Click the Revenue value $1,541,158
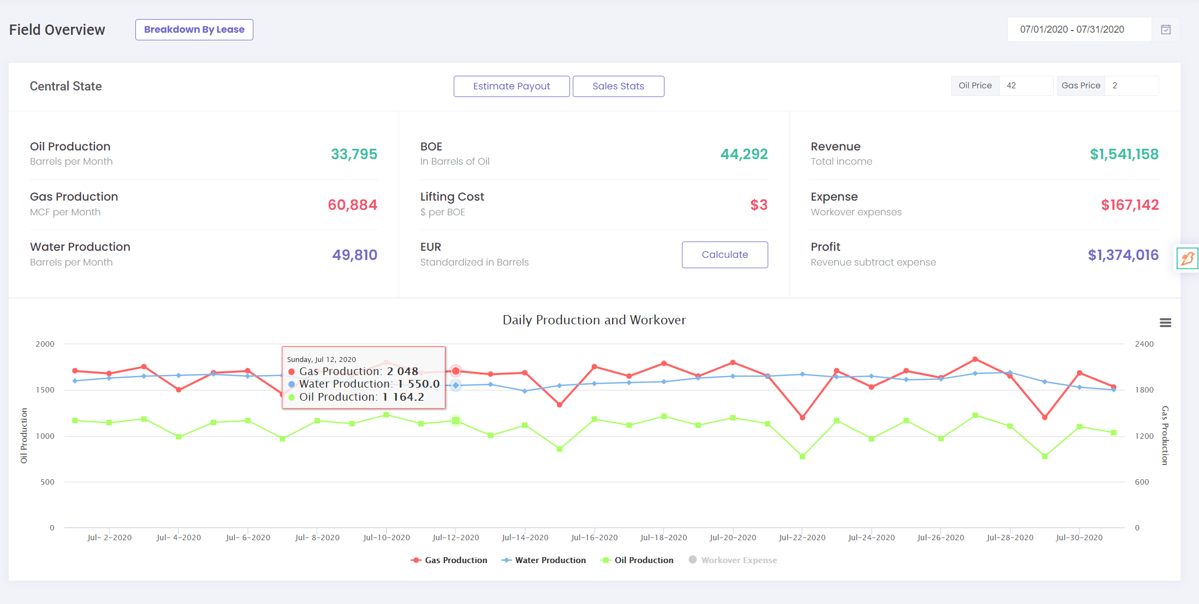This screenshot has height=604, width=1199. tap(1124, 154)
